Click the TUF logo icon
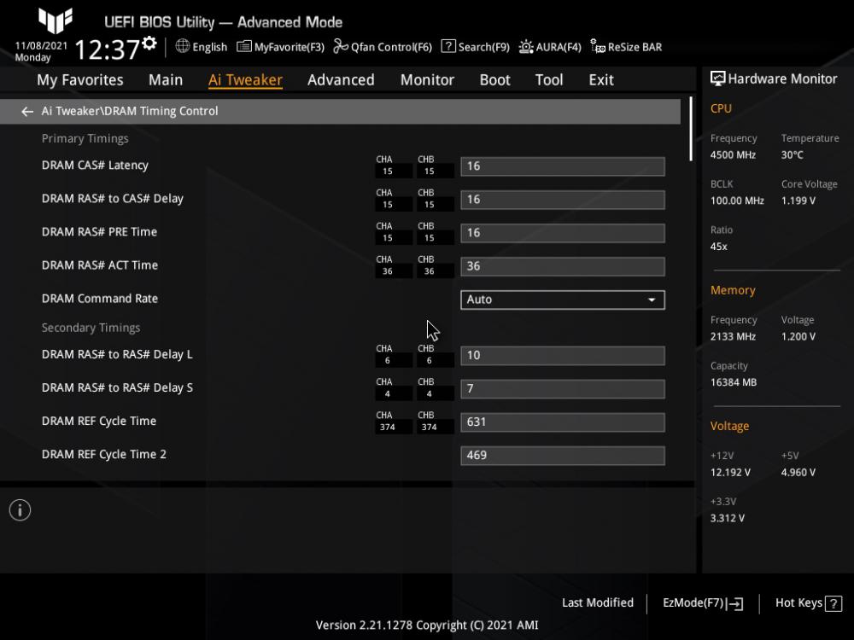 pos(55,20)
